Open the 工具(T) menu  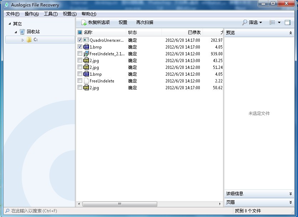(50, 14)
